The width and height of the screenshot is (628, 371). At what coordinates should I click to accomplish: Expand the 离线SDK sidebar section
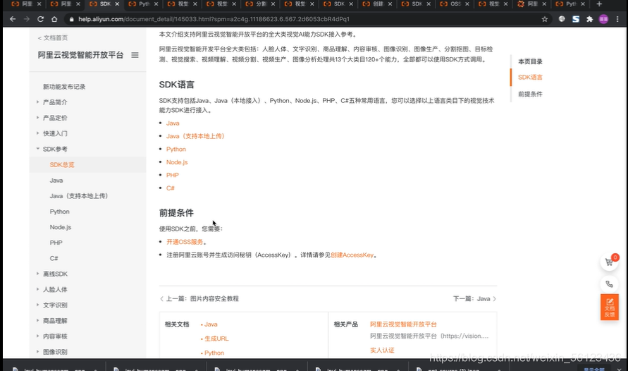click(x=55, y=274)
